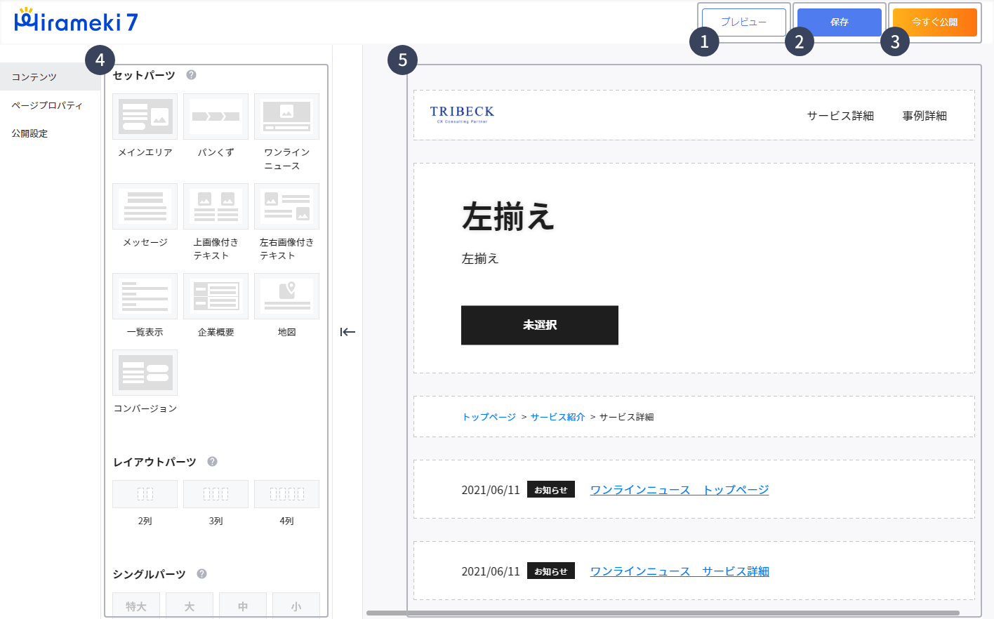Open the プレビュー view
994x619 pixels.
click(742, 22)
